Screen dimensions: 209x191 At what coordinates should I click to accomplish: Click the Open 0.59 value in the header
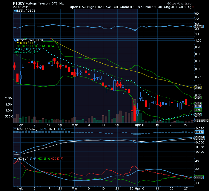[x=78, y=7]
